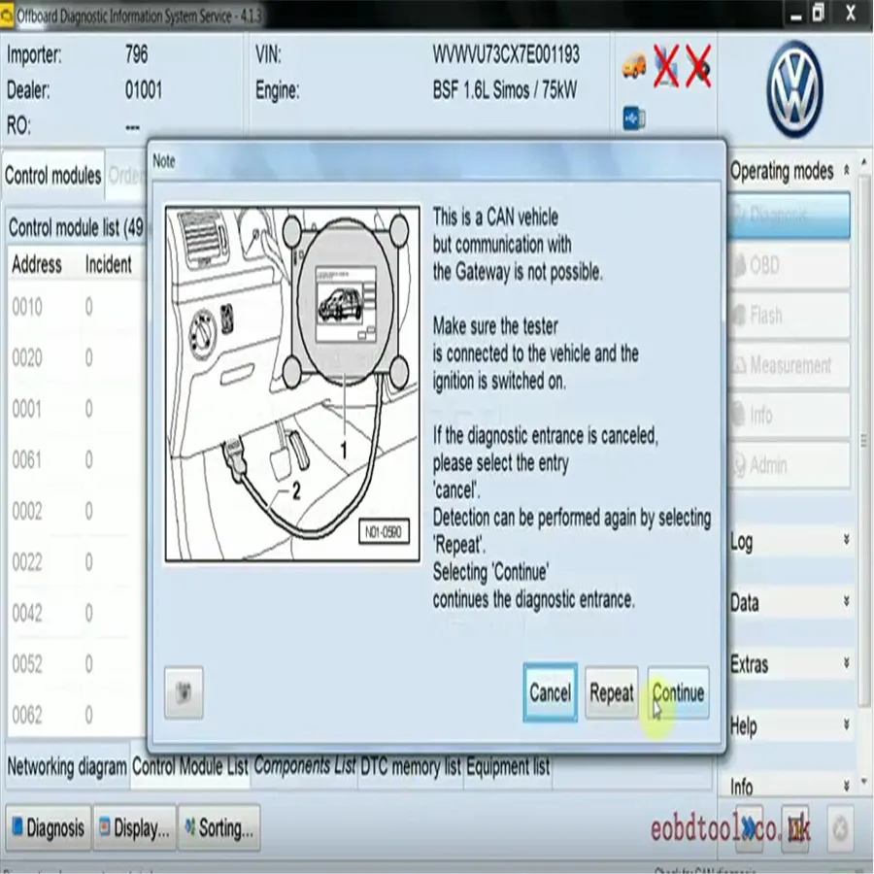Collapse the Operating modes section
Viewport: 874px width, 874px height.
(847, 169)
